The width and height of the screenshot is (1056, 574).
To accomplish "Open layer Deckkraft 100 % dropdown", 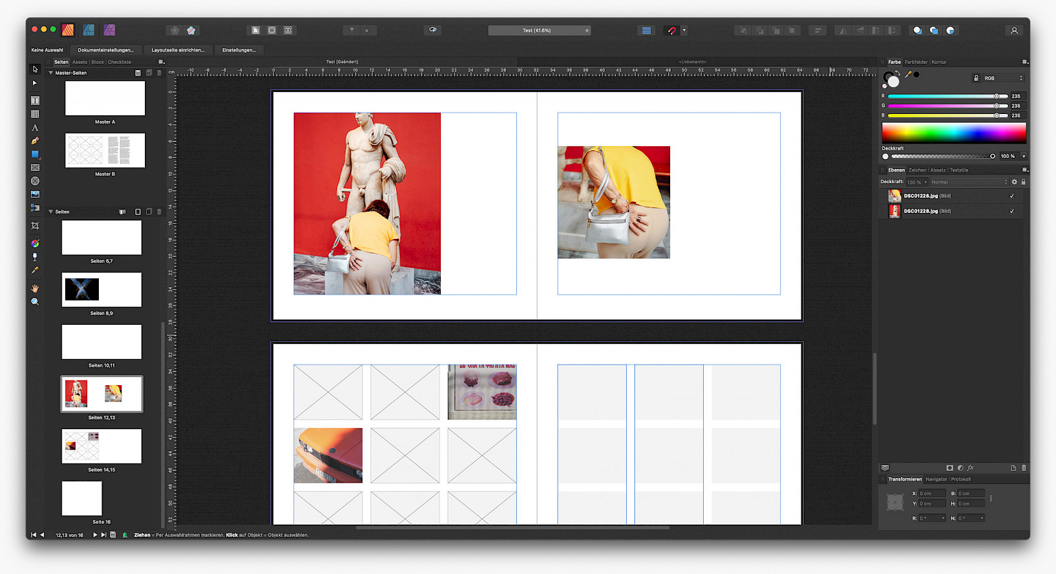I will [x=917, y=182].
